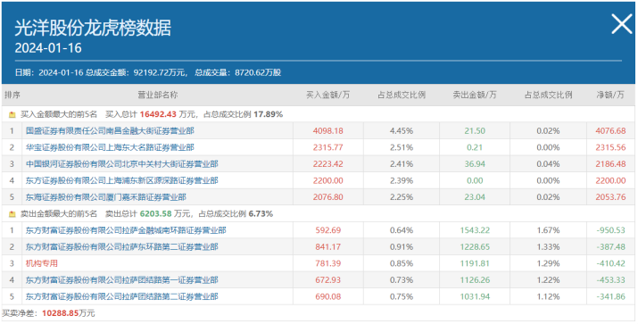This screenshot has width=638, height=324.
Task: Open 东方财富证券拉萨团结路第一证券营业部 link
Action: [x=122, y=279]
